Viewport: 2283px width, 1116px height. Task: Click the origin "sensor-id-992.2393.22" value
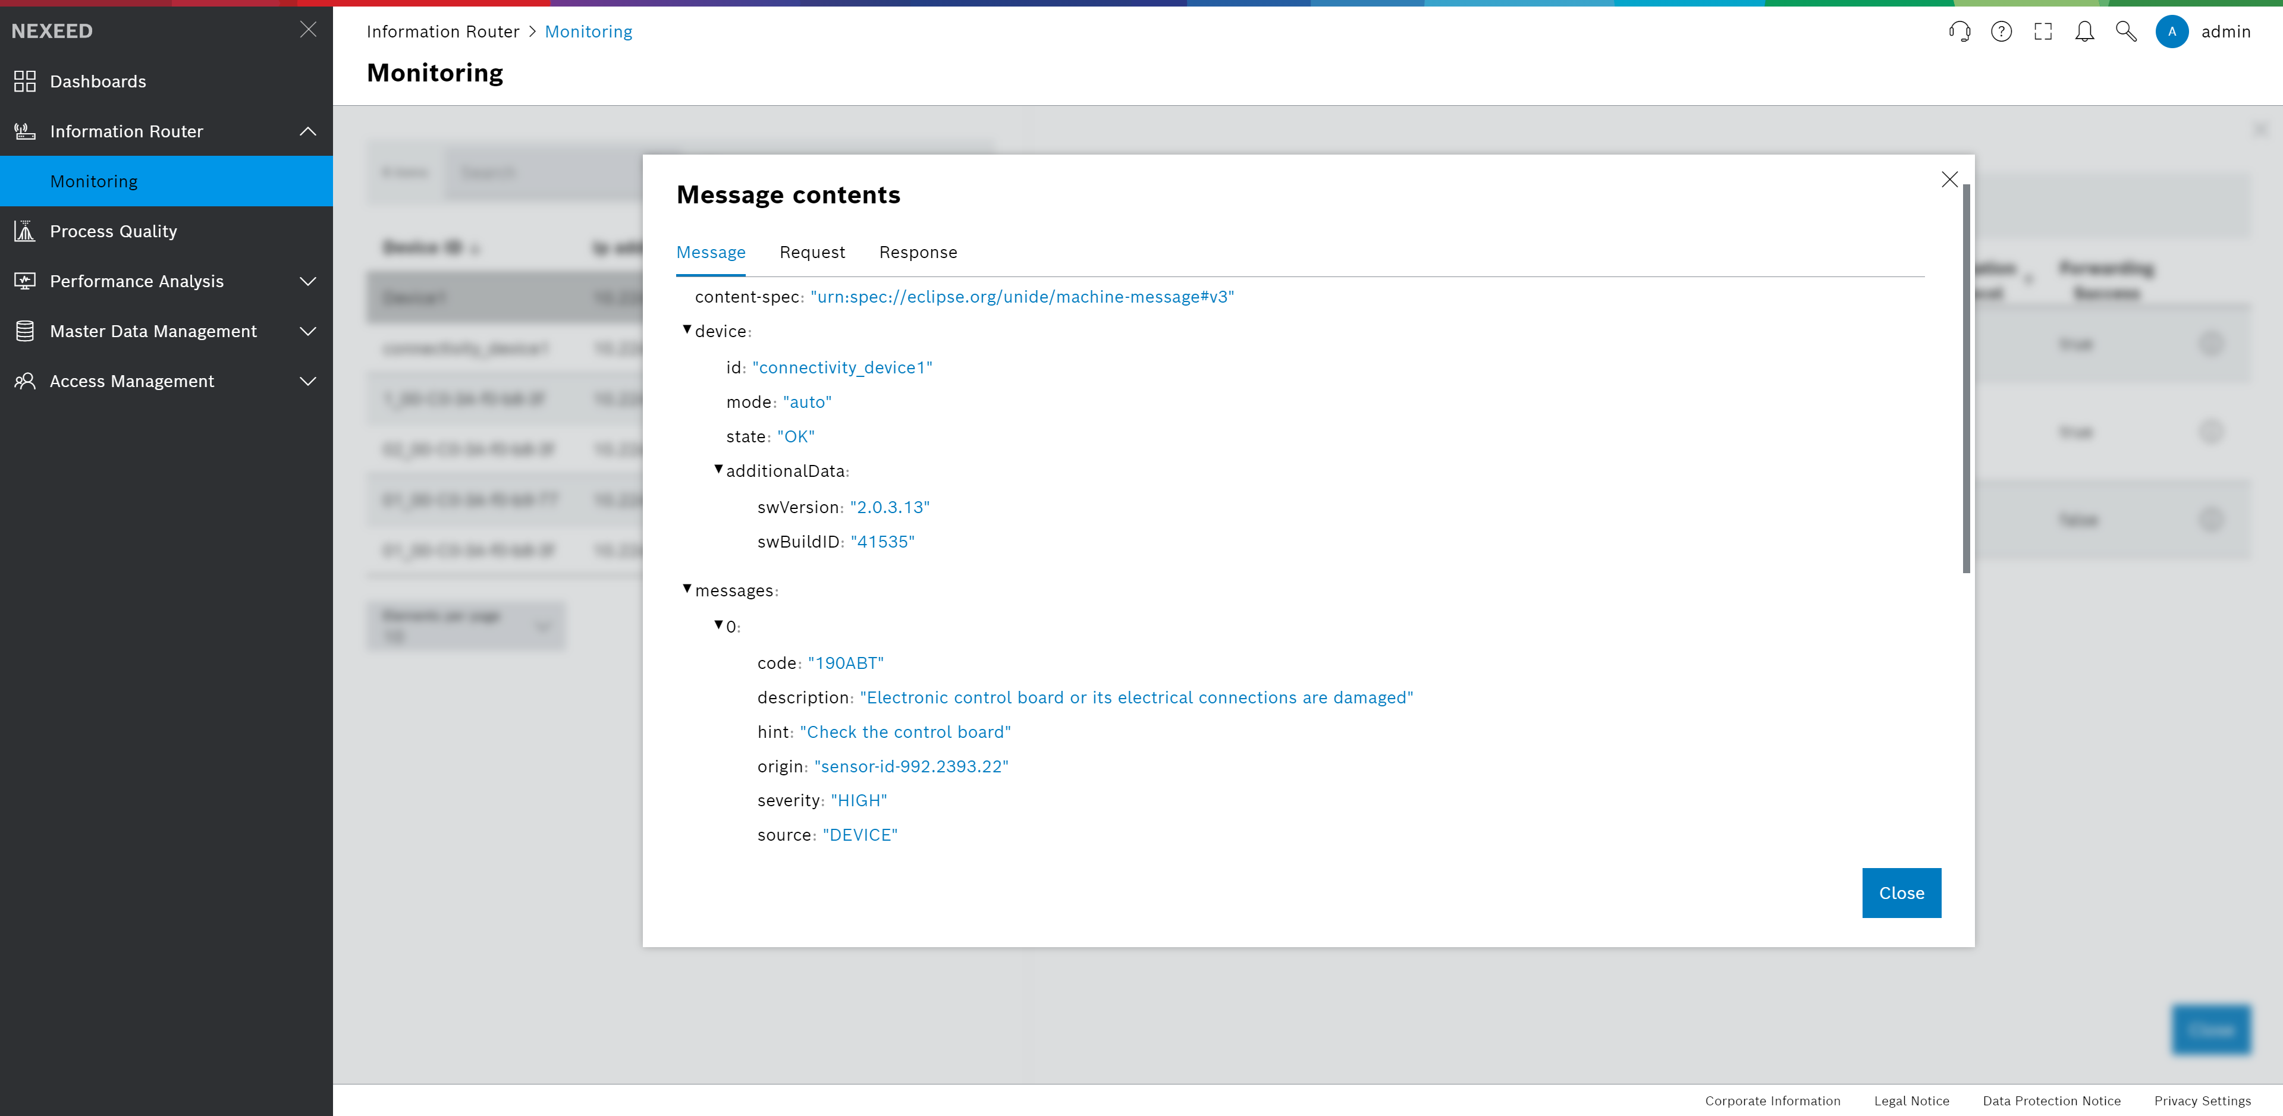click(912, 767)
